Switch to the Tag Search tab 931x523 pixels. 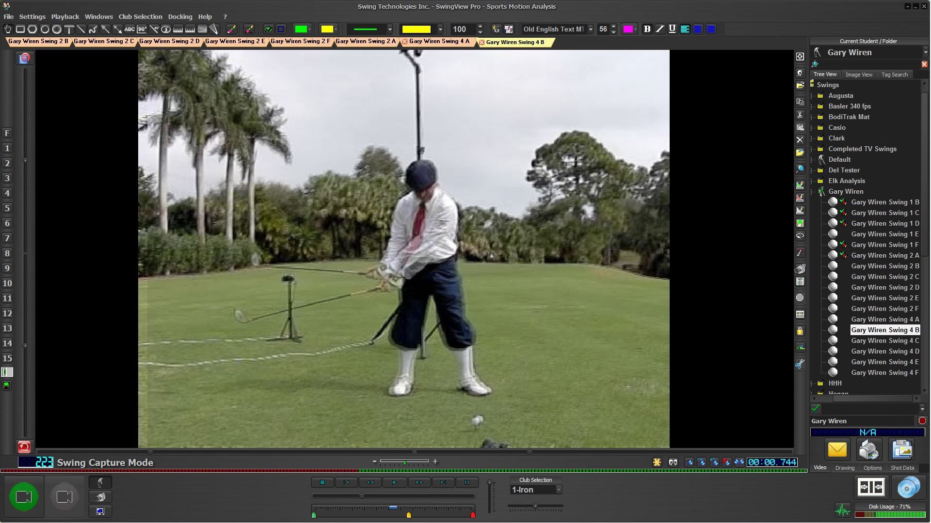[894, 75]
